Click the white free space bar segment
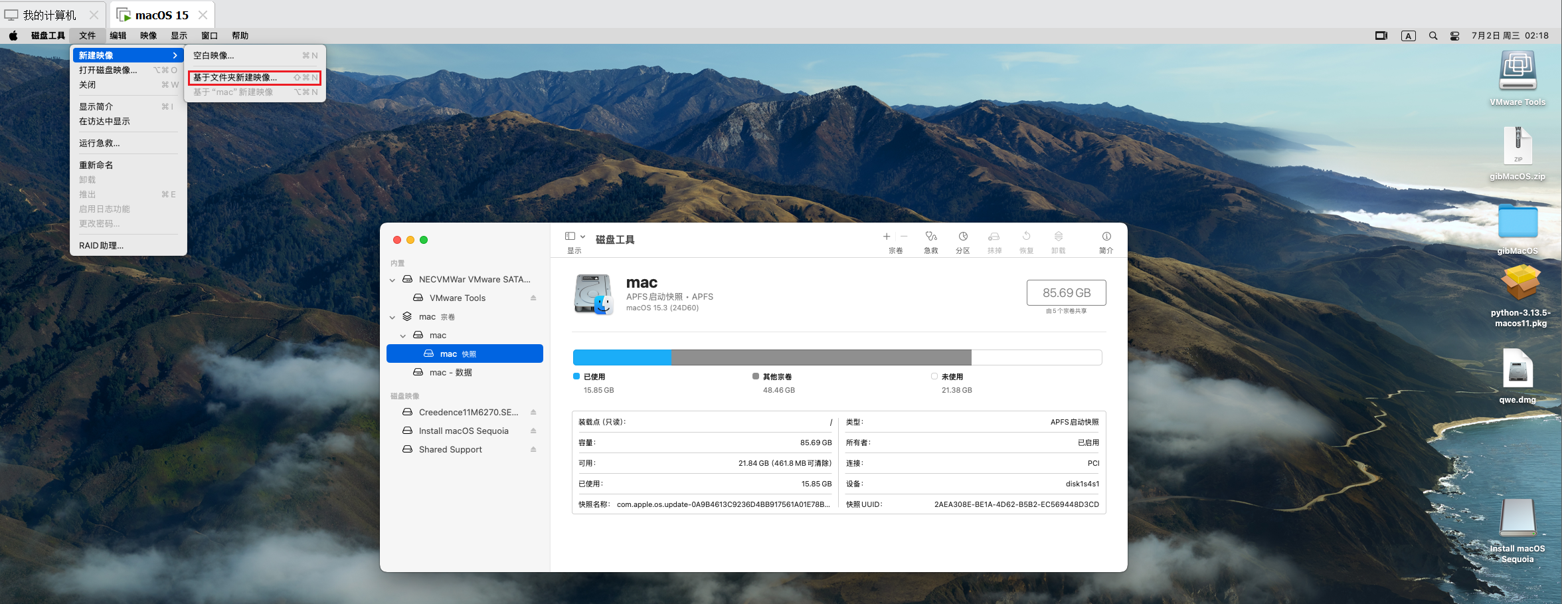 [x=1037, y=357]
